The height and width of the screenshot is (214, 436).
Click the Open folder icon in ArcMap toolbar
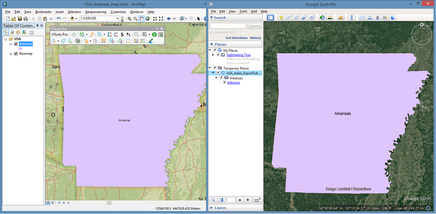click(x=14, y=19)
